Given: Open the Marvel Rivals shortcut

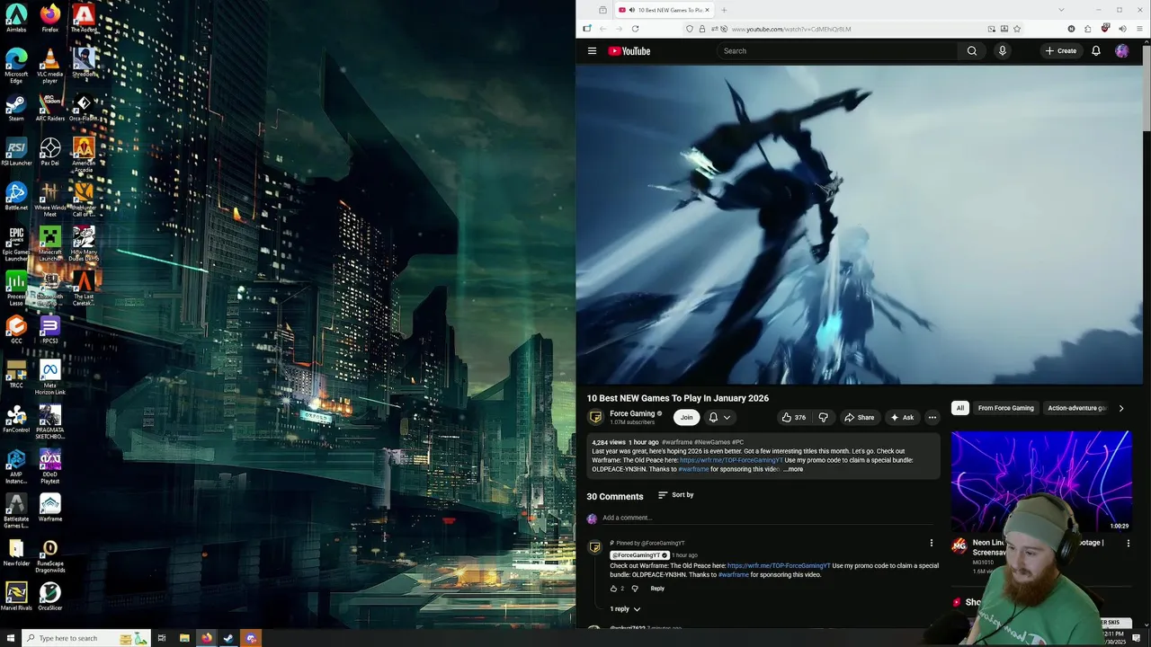Looking at the screenshot, I should [x=16, y=596].
